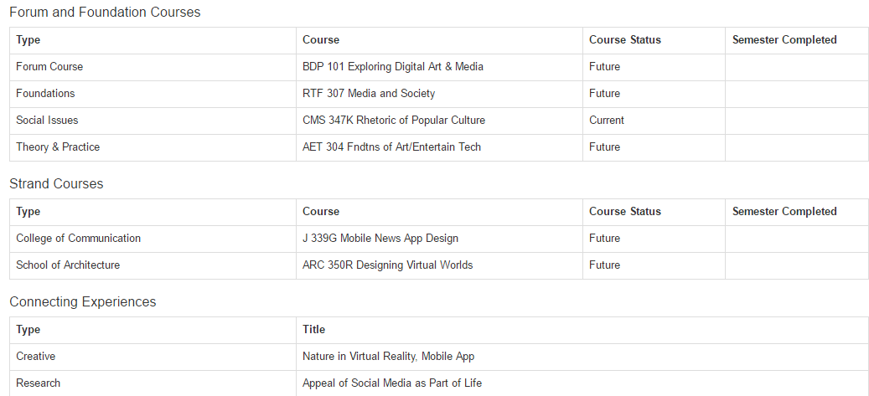
Task: Click J 339G Mobile News App Design
Action: point(380,239)
